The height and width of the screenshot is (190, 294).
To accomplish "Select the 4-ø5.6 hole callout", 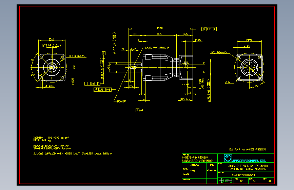I will [50, 86].
